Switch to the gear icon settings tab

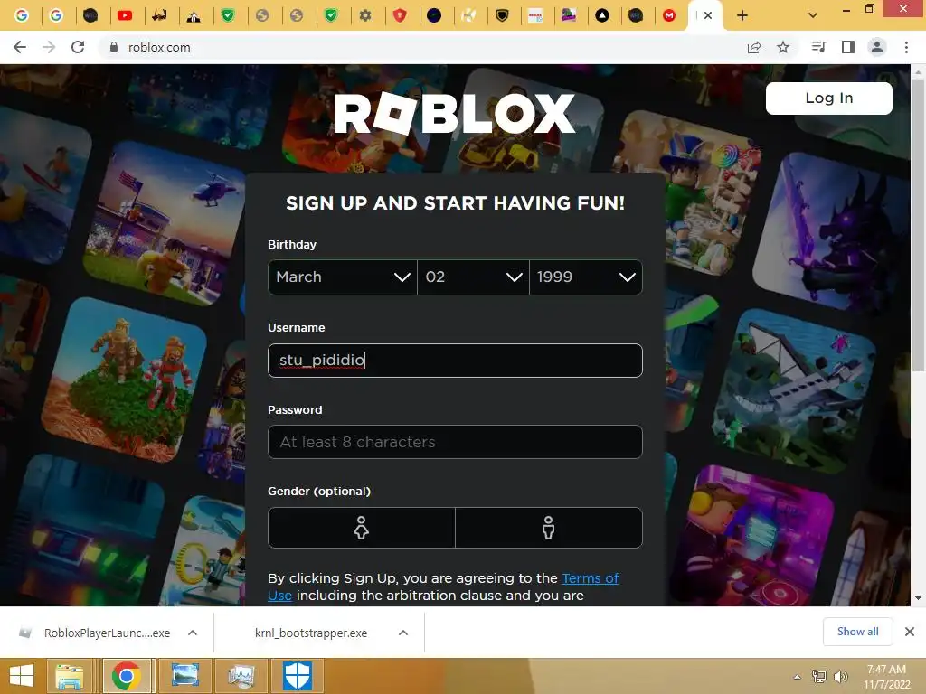click(x=365, y=16)
